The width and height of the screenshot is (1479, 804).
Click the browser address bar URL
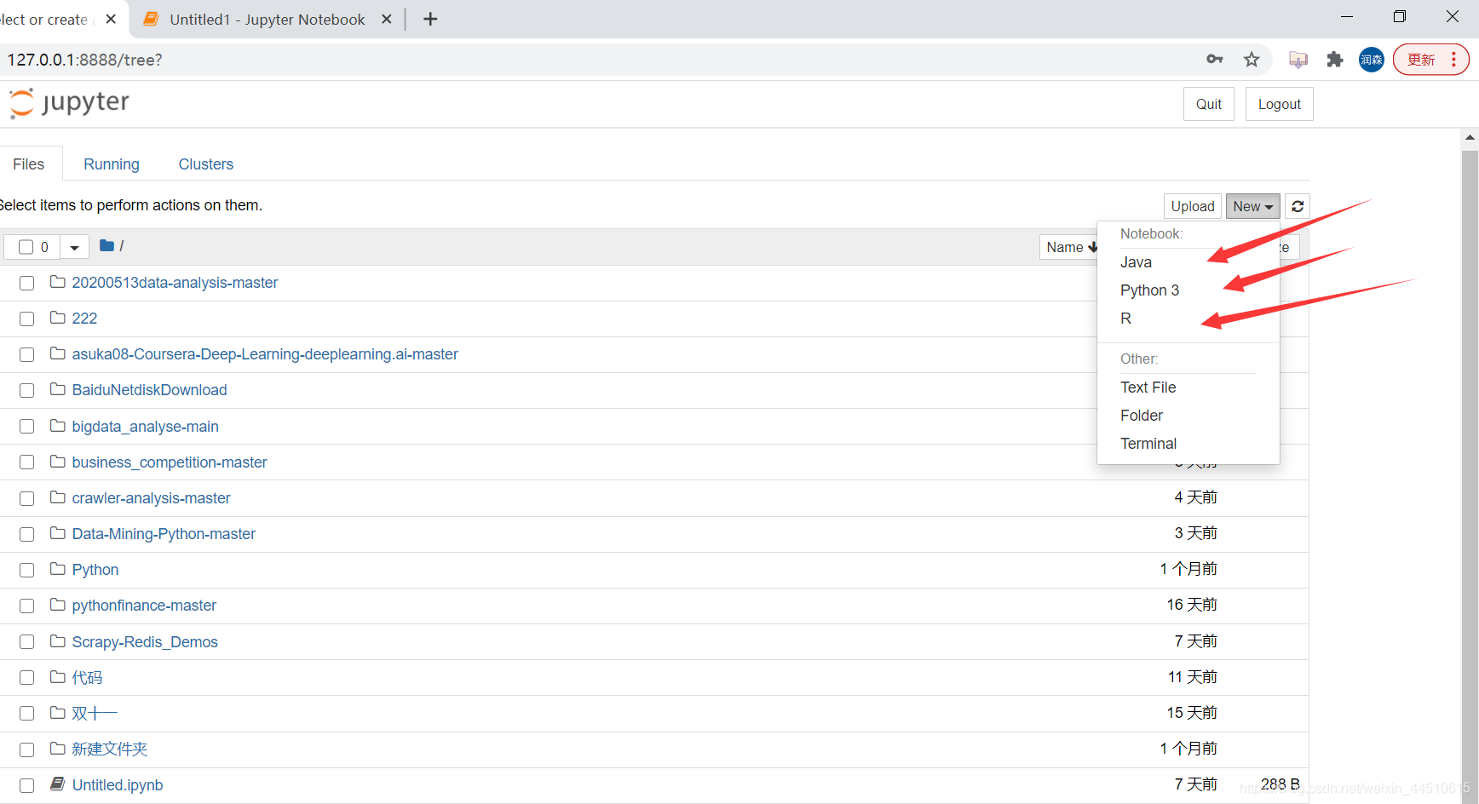point(85,60)
